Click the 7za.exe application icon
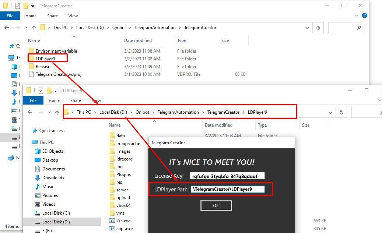The height and width of the screenshot is (233, 382). [112, 221]
